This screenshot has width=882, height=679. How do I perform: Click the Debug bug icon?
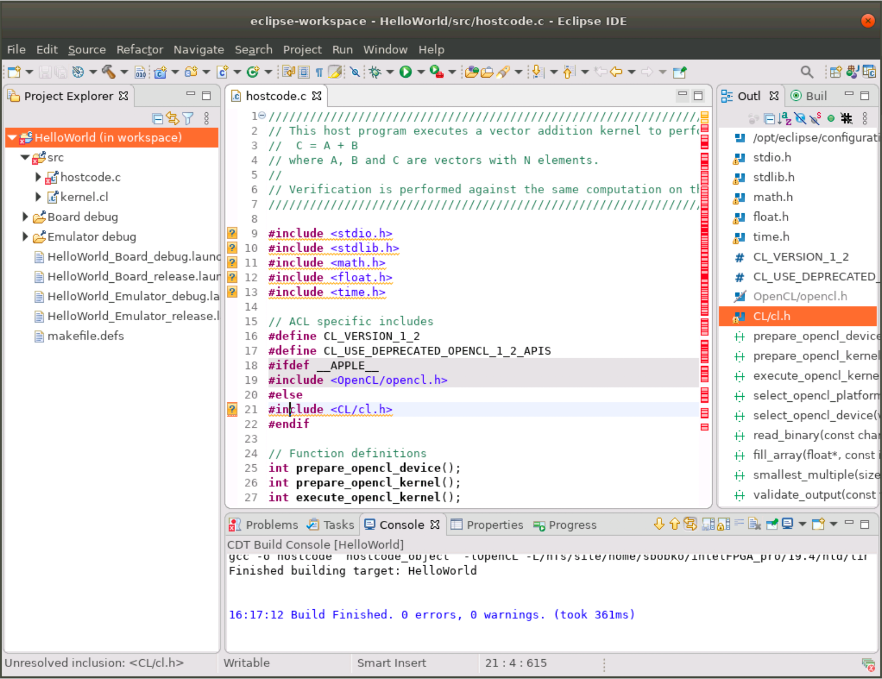375,72
